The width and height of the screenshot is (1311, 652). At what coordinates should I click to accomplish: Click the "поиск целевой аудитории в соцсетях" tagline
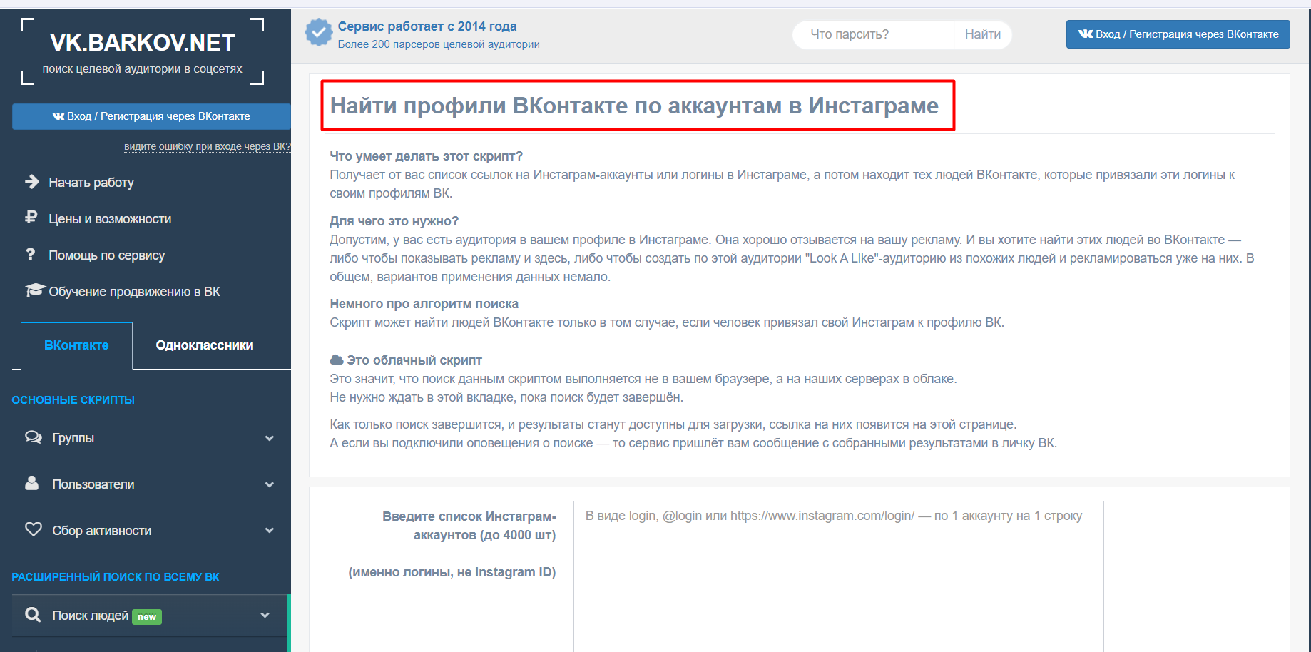(143, 69)
